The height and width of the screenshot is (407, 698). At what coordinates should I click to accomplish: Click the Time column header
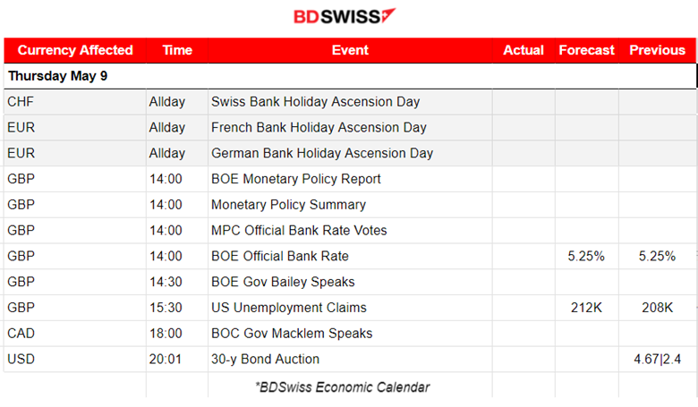pos(177,50)
